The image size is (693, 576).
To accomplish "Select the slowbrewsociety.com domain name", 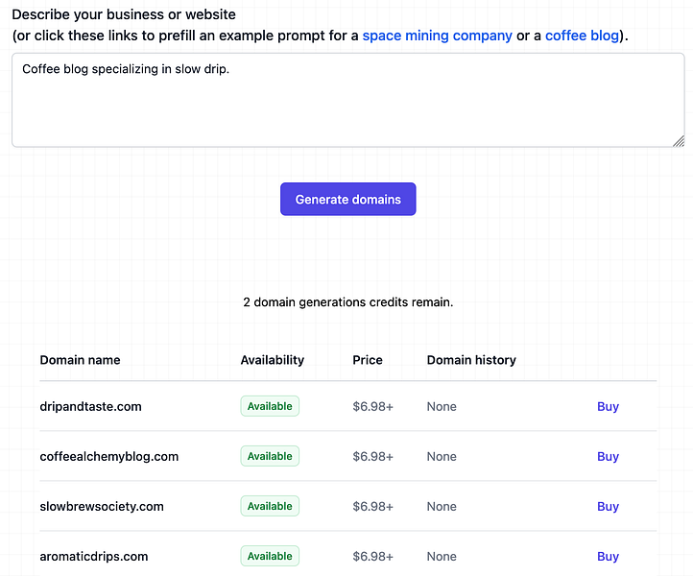I will tap(102, 506).
